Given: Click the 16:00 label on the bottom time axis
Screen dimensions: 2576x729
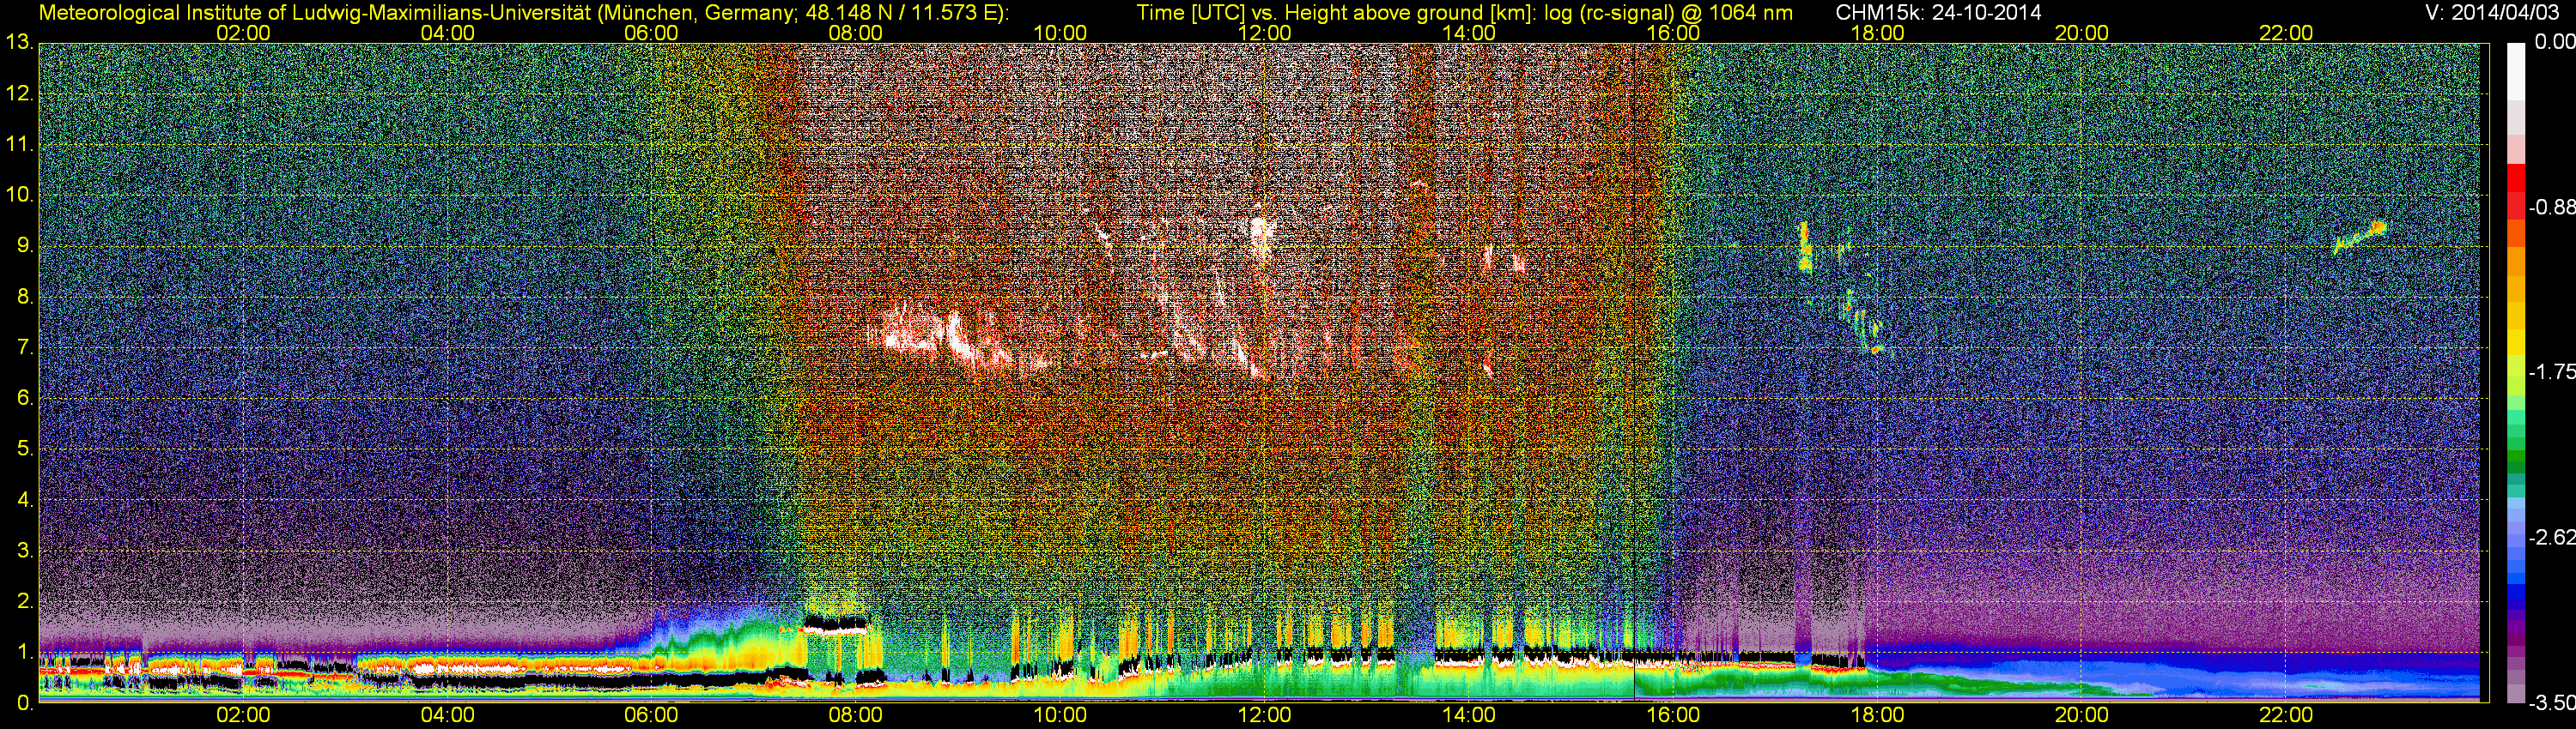Looking at the screenshot, I should [1673, 715].
